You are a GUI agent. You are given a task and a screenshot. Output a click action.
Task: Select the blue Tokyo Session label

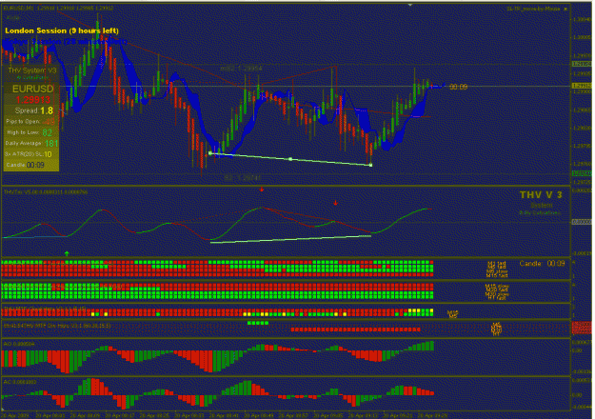click(65, 41)
